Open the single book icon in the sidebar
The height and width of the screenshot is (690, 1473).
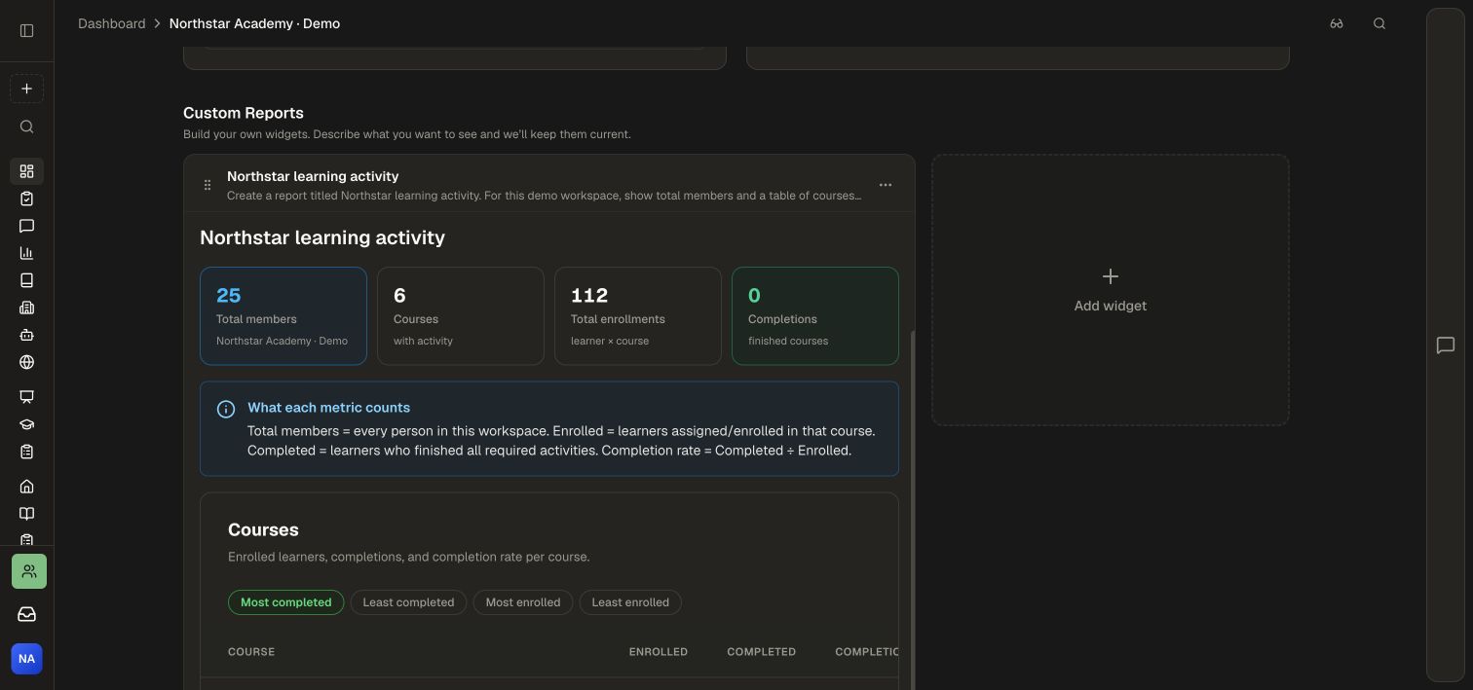point(26,280)
